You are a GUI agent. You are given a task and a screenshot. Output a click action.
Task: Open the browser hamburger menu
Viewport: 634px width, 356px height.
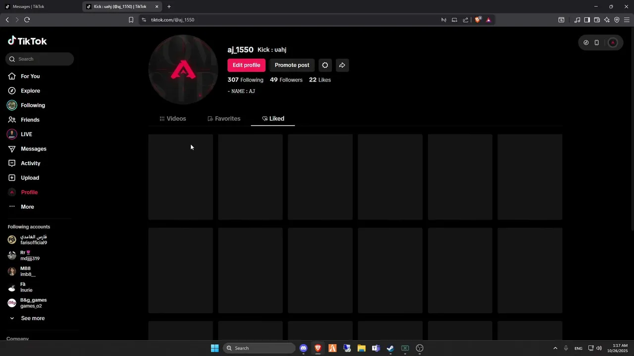627,20
